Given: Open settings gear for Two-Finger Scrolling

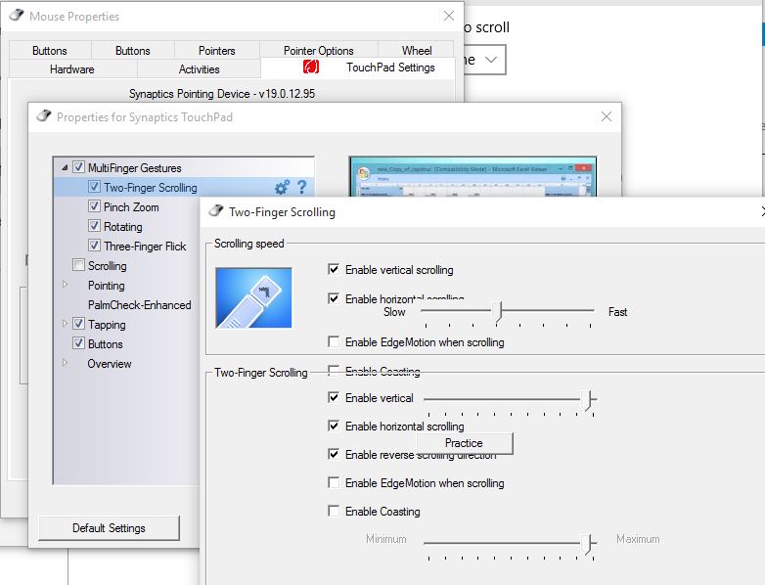Looking at the screenshot, I should [x=282, y=188].
